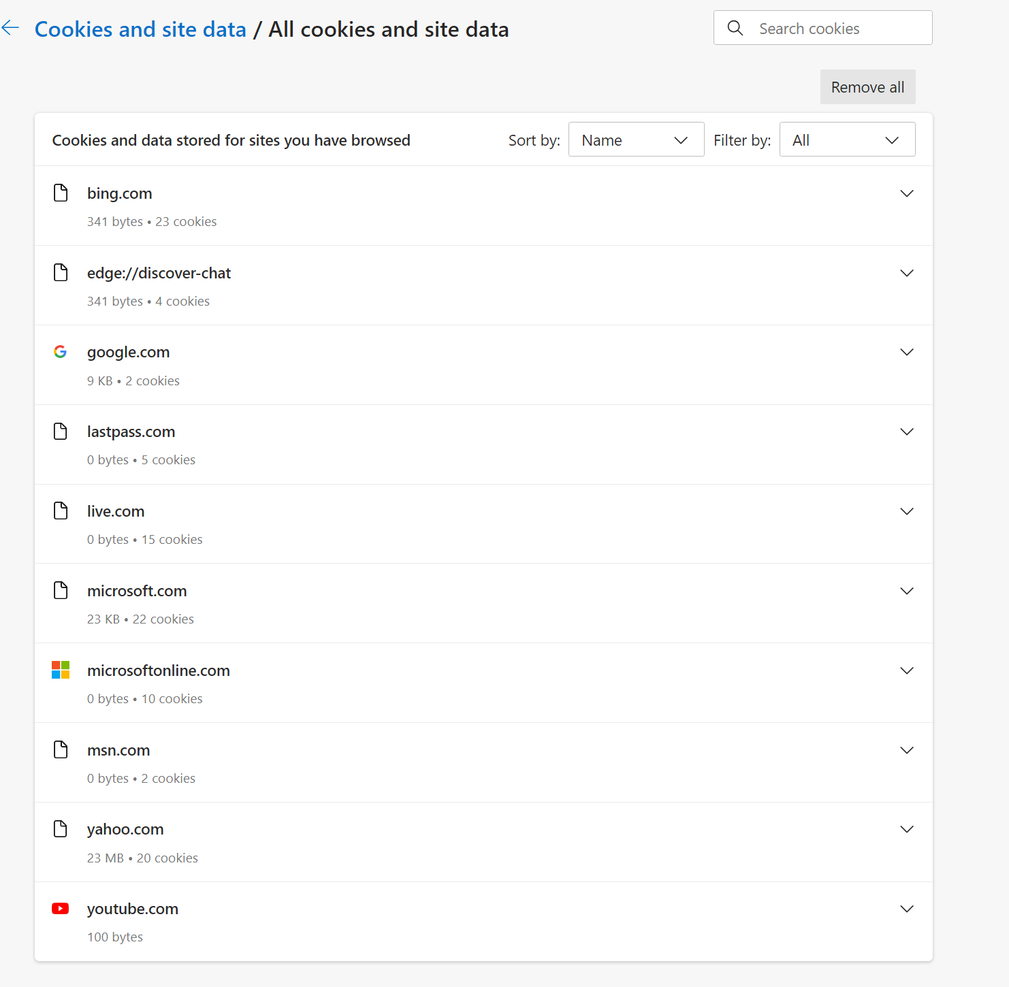This screenshot has width=1009, height=987.
Task: Select the live.com site name
Action: [x=116, y=511]
